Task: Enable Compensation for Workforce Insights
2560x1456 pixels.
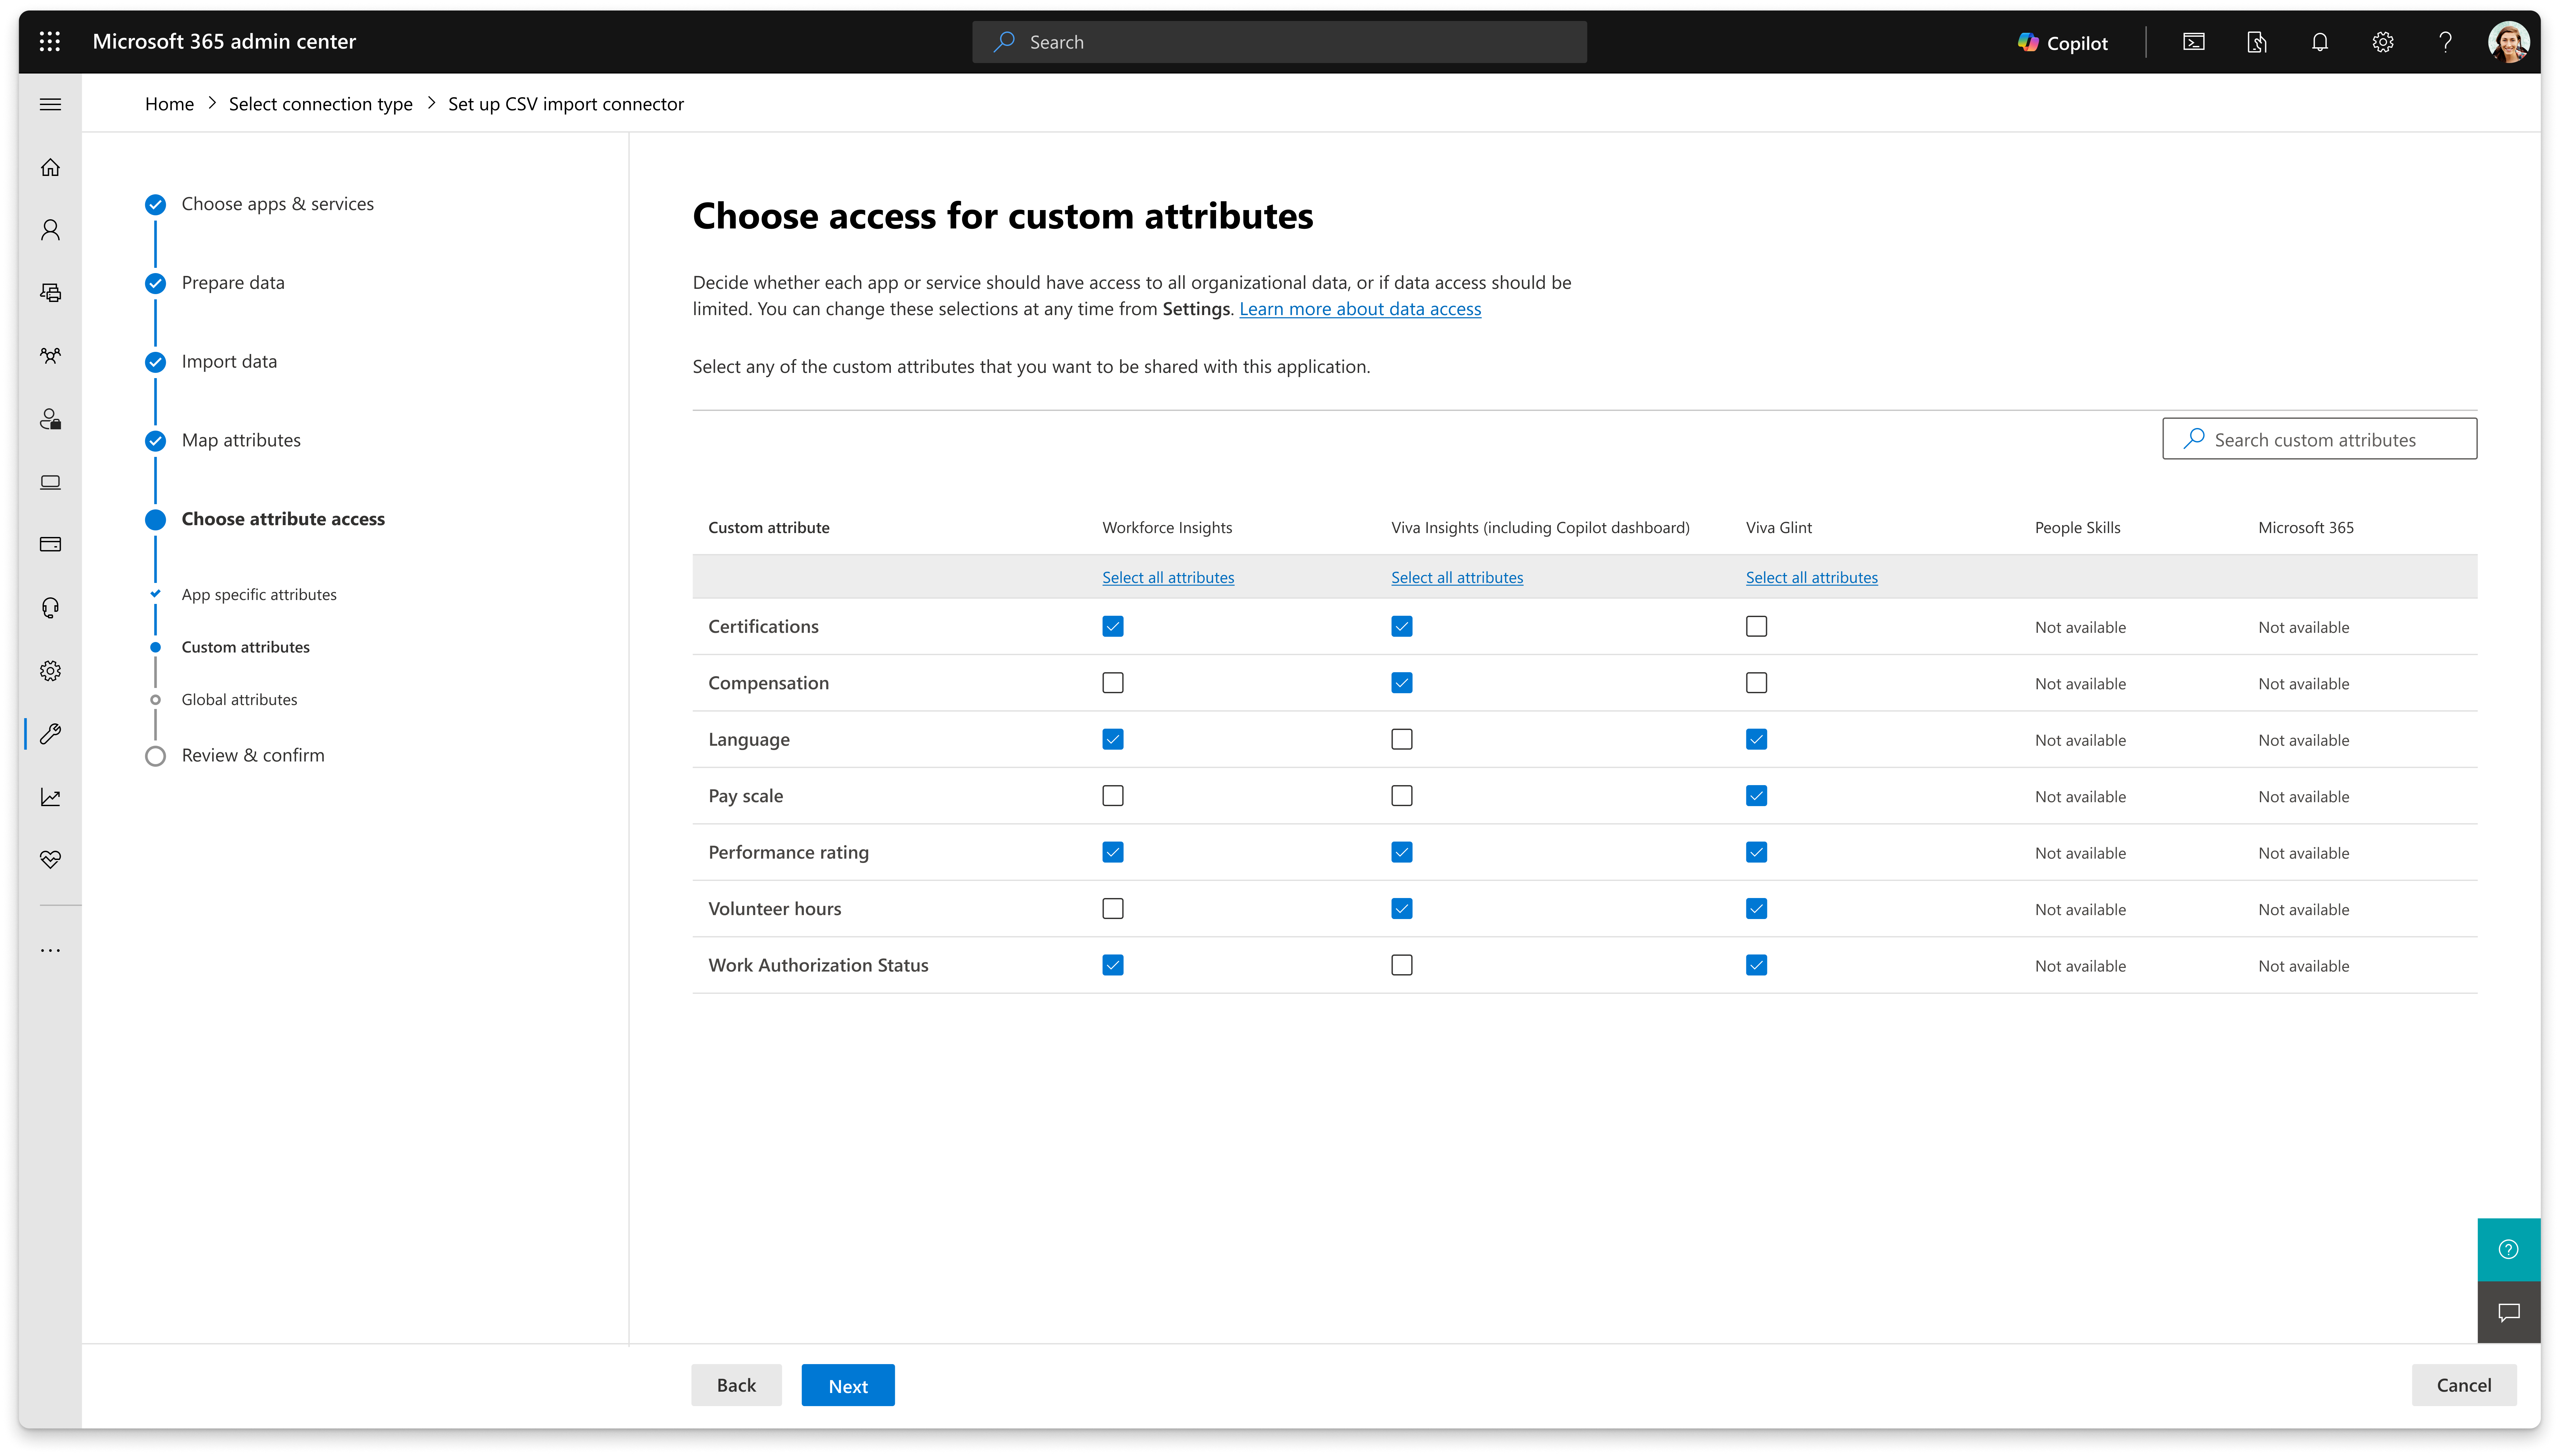Action: coord(1113,683)
